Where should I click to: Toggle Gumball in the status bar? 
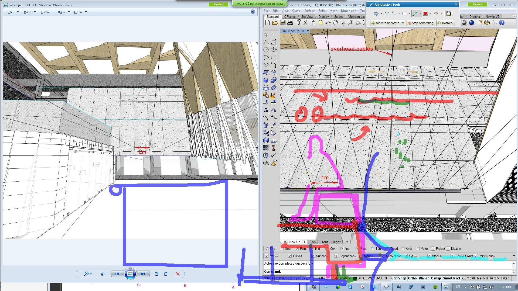pos(468,278)
